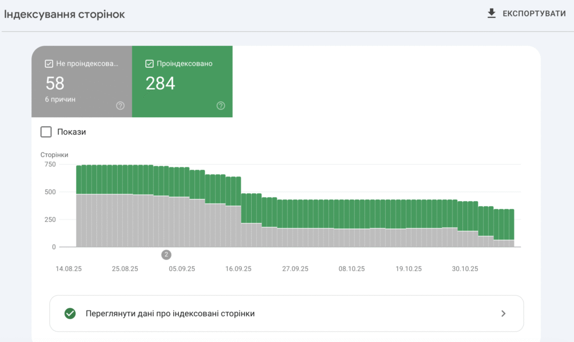Image resolution: width=574 pixels, height=342 pixels.
Task: Click the right-facing chevron at the bottom row
Action: coord(503,313)
